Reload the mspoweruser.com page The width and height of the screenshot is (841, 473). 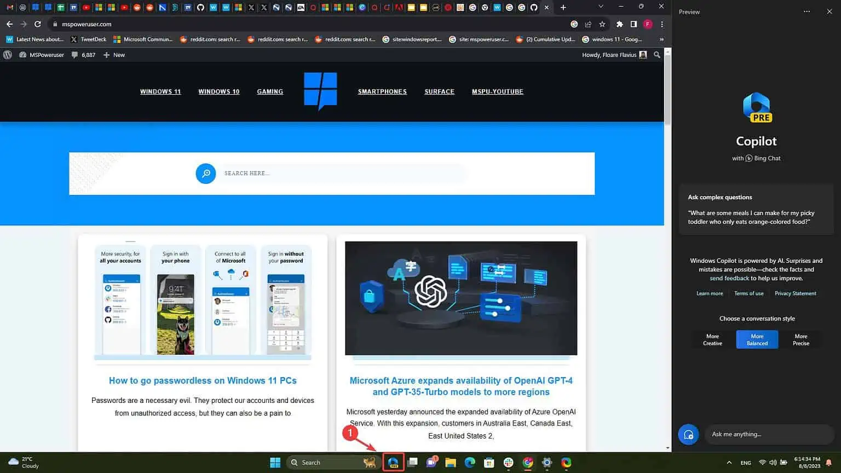click(x=37, y=24)
